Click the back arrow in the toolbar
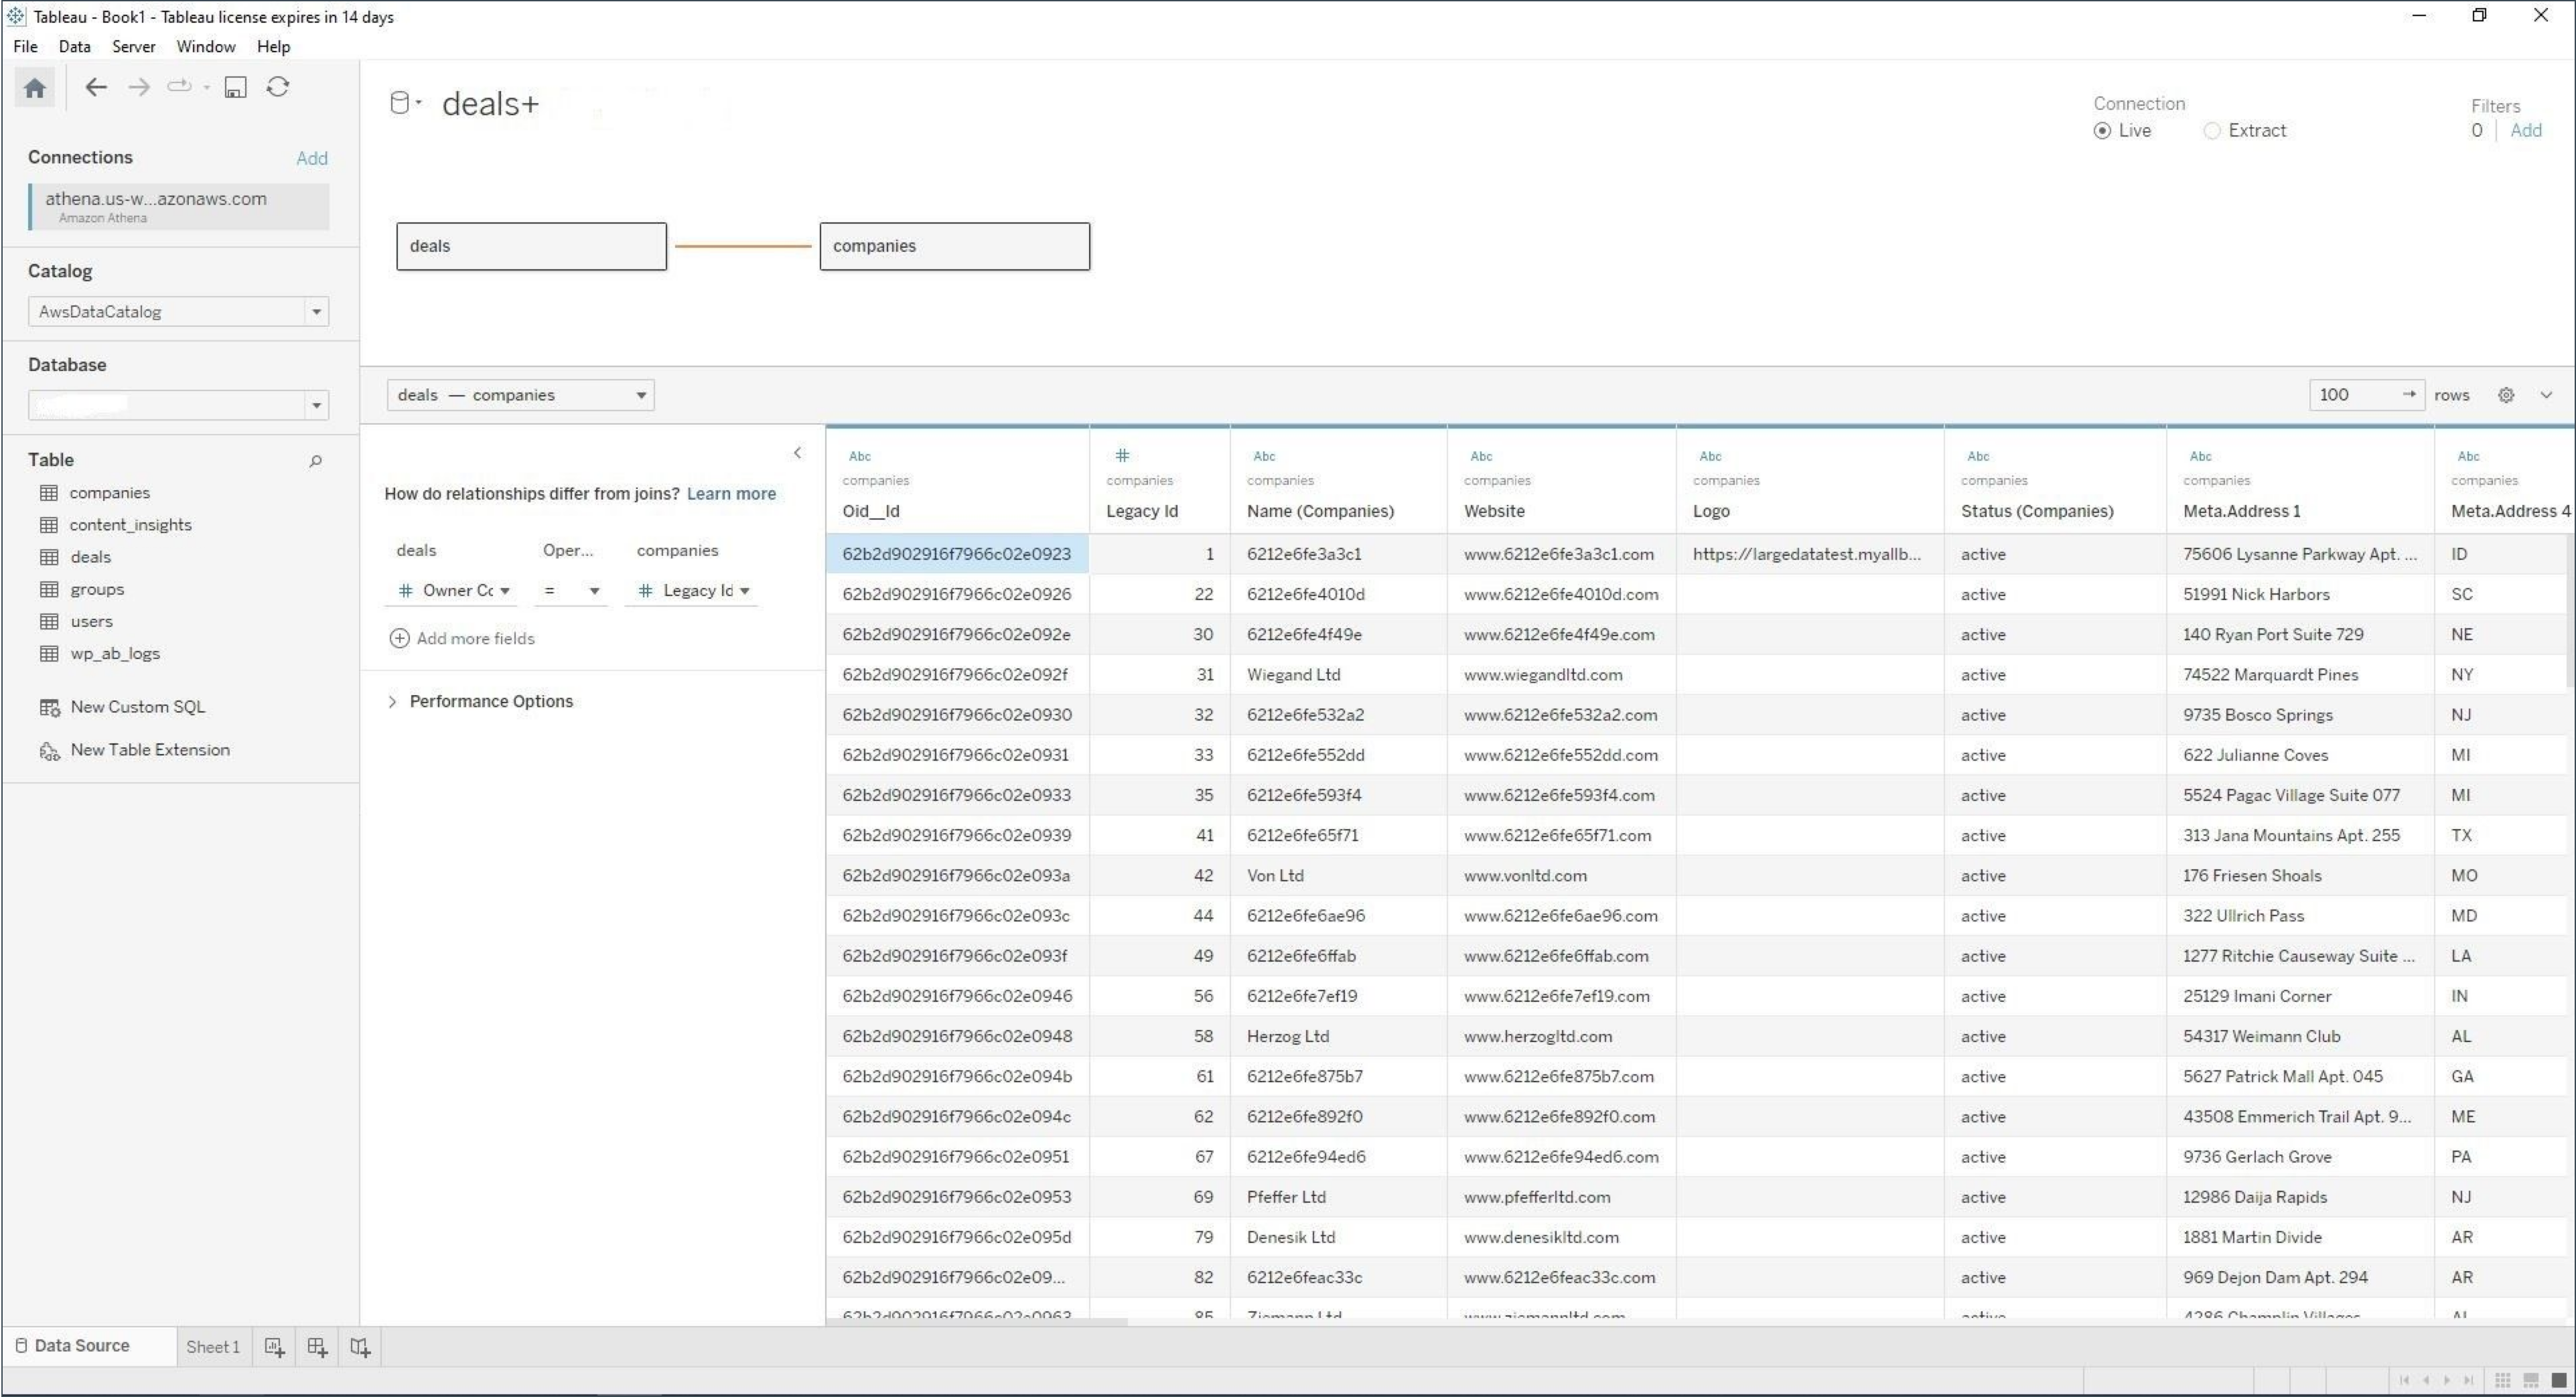2576x1397 pixels. [x=95, y=87]
